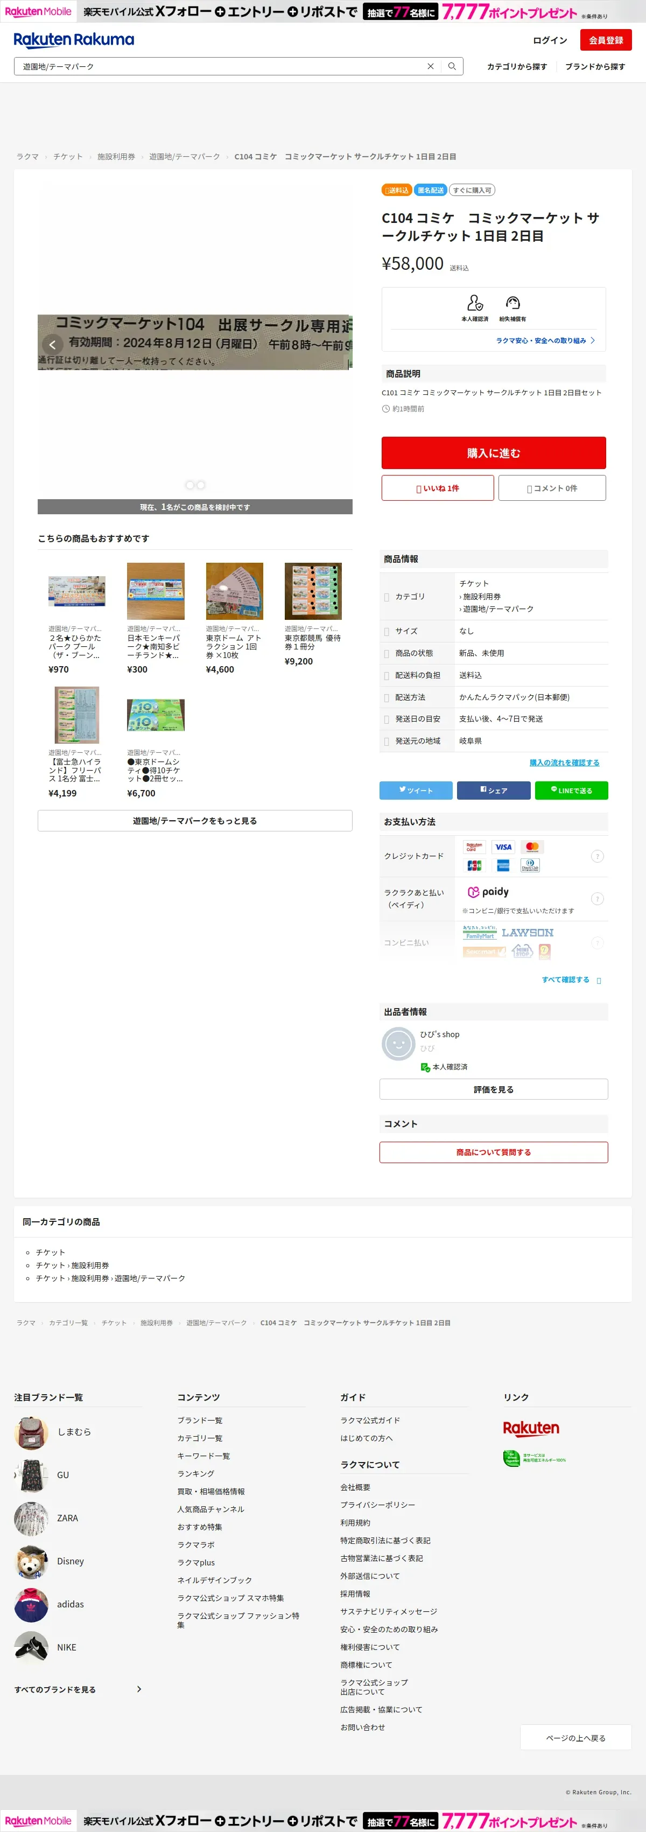Click いいね 1件 button
Viewport: 646px width, 1832px height.
pyautogui.click(x=437, y=488)
